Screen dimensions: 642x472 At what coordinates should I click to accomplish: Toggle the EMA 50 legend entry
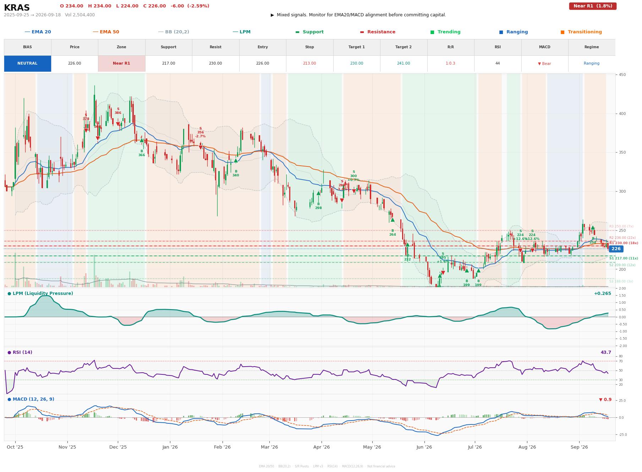pyautogui.click(x=106, y=32)
